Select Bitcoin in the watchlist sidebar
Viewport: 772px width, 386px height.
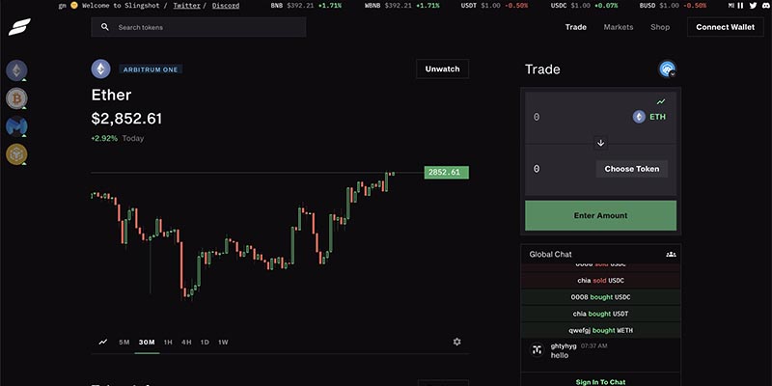tap(16, 97)
